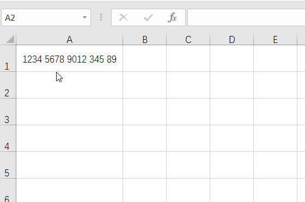Click the Insert Function fx icon
The height and width of the screenshot is (202, 305).
[172, 17]
